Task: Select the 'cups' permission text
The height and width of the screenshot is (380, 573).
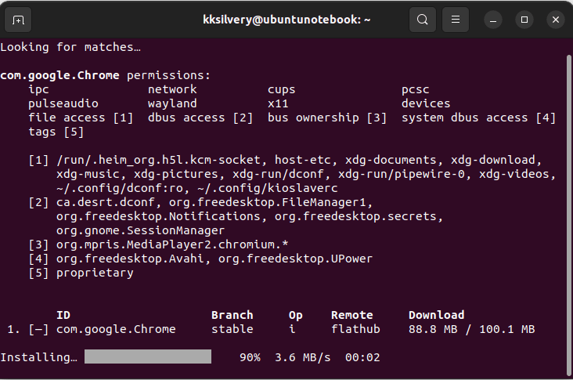Action: (x=281, y=89)
